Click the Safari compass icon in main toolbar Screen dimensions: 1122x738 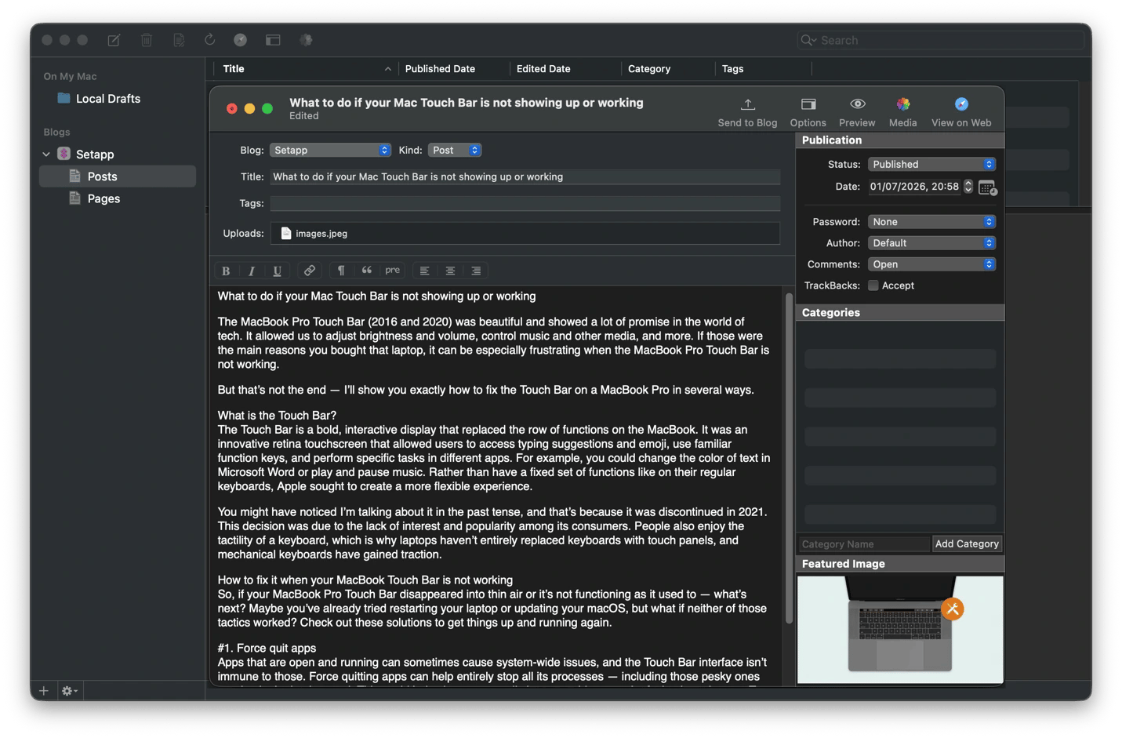pos(241,40)
